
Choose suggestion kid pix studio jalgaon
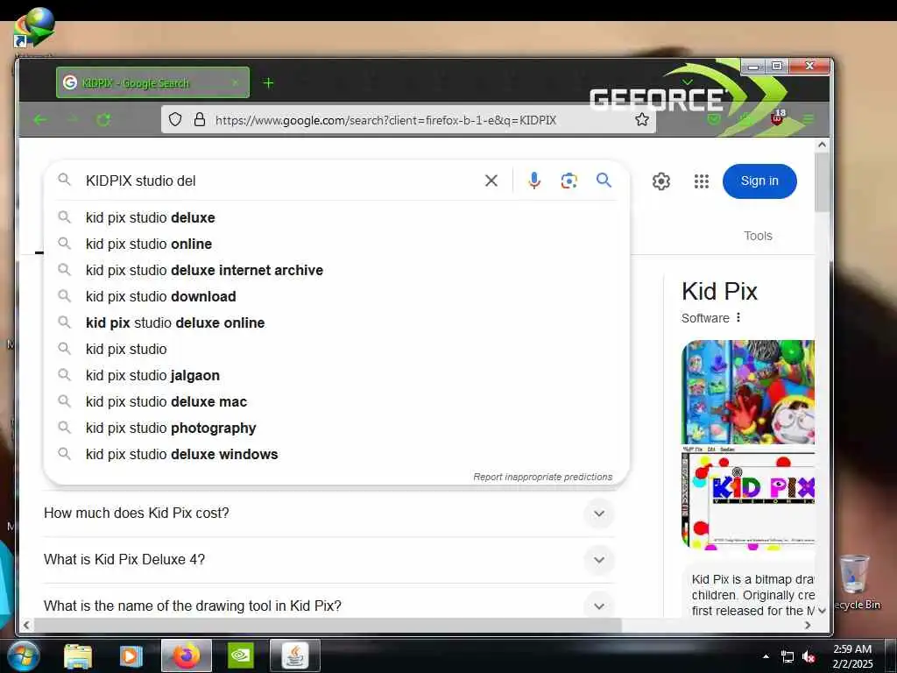(x=336, y=375)
